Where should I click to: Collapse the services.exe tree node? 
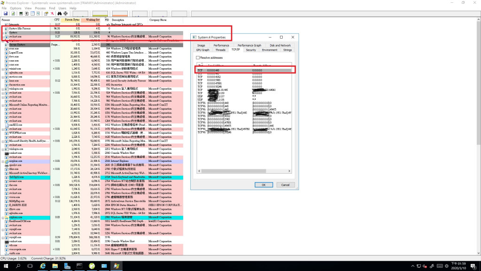pyautogui.click(x=3, y=77)
